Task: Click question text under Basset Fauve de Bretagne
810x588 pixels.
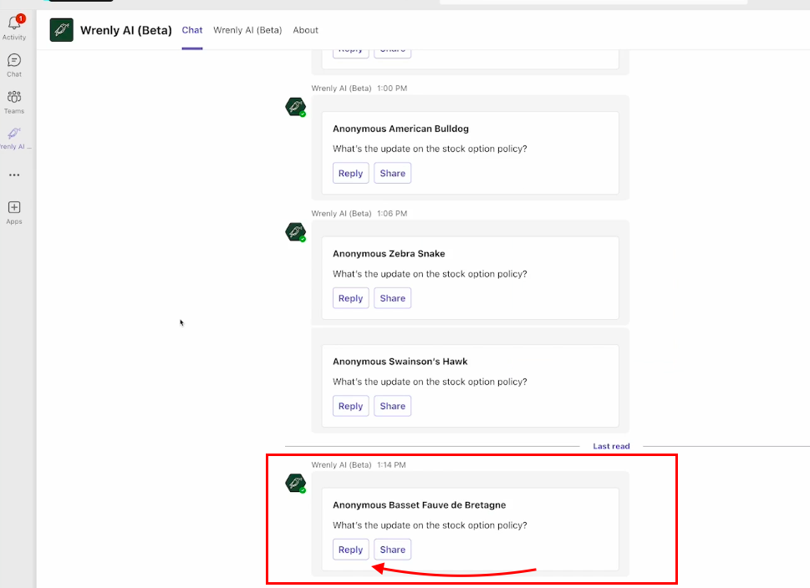Action: pyautogui.click(x=430, y=525)
